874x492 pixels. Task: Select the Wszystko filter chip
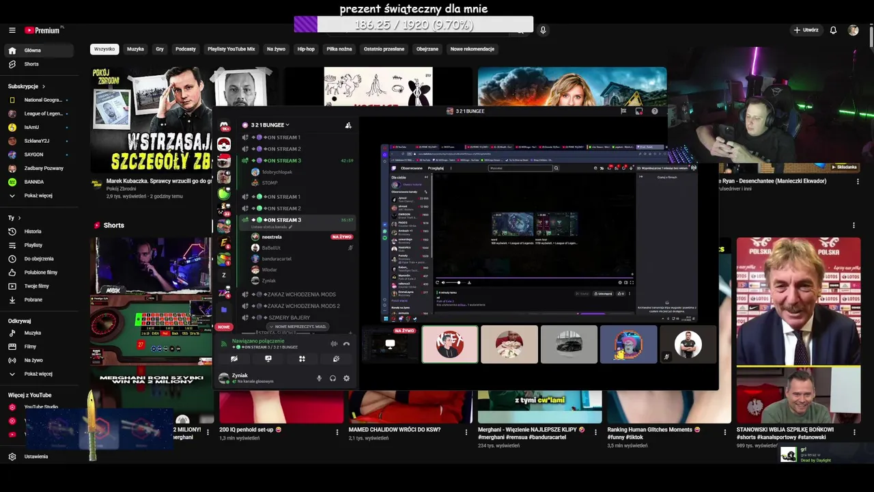(x=104, y=49)
